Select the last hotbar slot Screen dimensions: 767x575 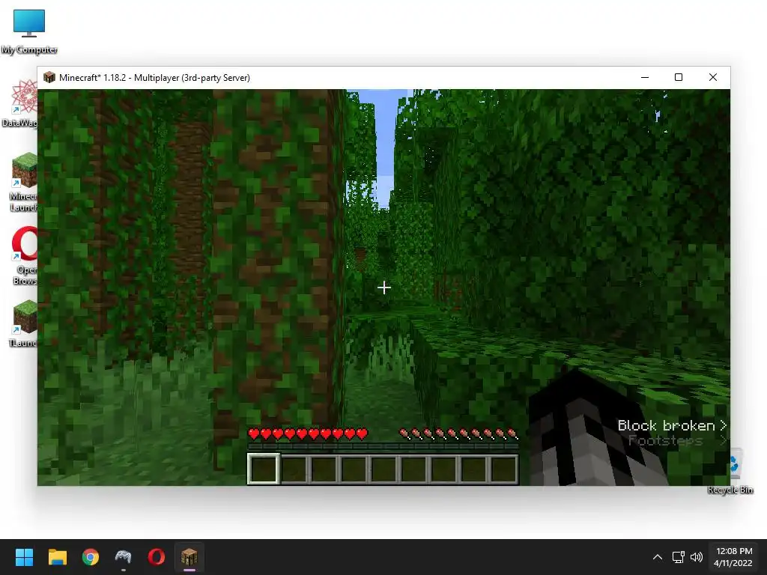[x=503, y=469]
